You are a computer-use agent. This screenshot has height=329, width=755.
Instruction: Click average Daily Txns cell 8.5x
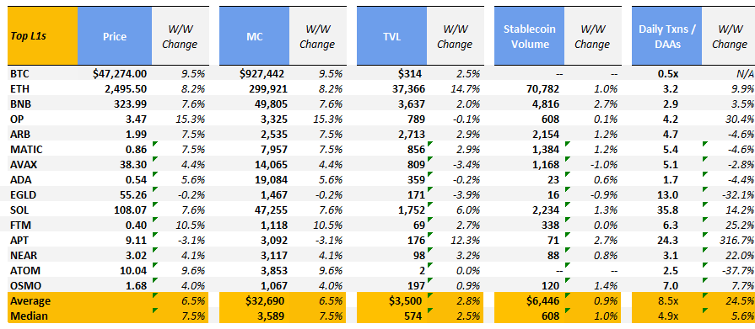(667, 301)
